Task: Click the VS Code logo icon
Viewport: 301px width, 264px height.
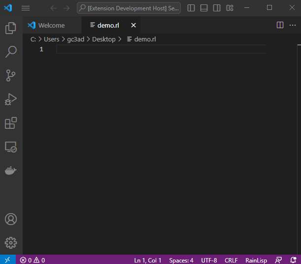Action: tap(8, 8)
